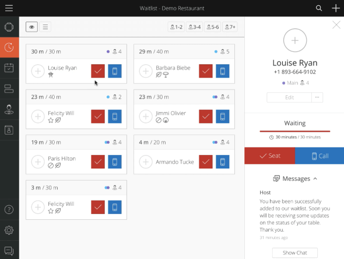Viewport: 344px width, 259px height.
Task: Toggle the 1-2 party size filter
Action: tap(176, 27)
